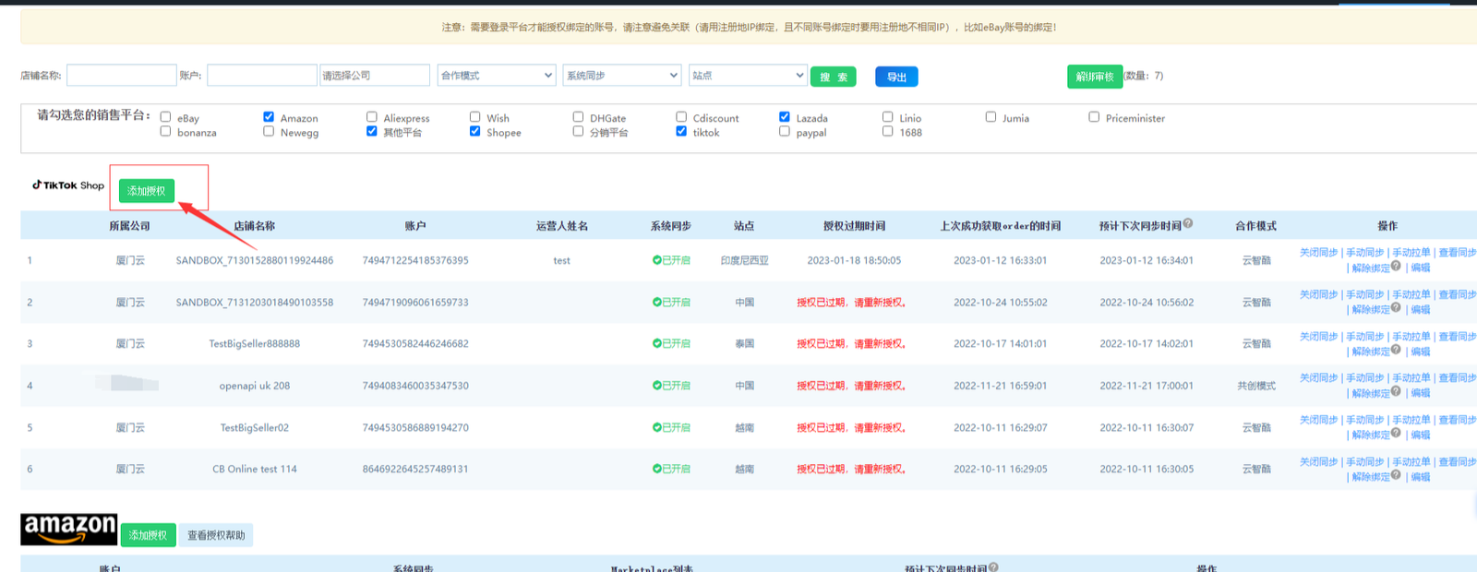This screenshot has height=572, width=1477.
Task: Click expiry time 2023-01-18 18:50:05
Action: pyautogui.click(x=854, y=260)
